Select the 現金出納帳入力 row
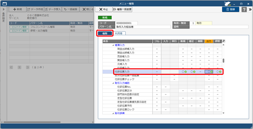 (x=162, y=49)
